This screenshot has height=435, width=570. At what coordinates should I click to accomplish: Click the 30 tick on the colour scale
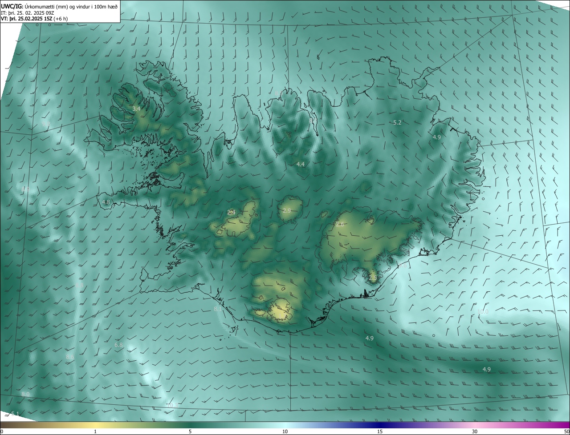pyautogui.click(x=475, y=431)
